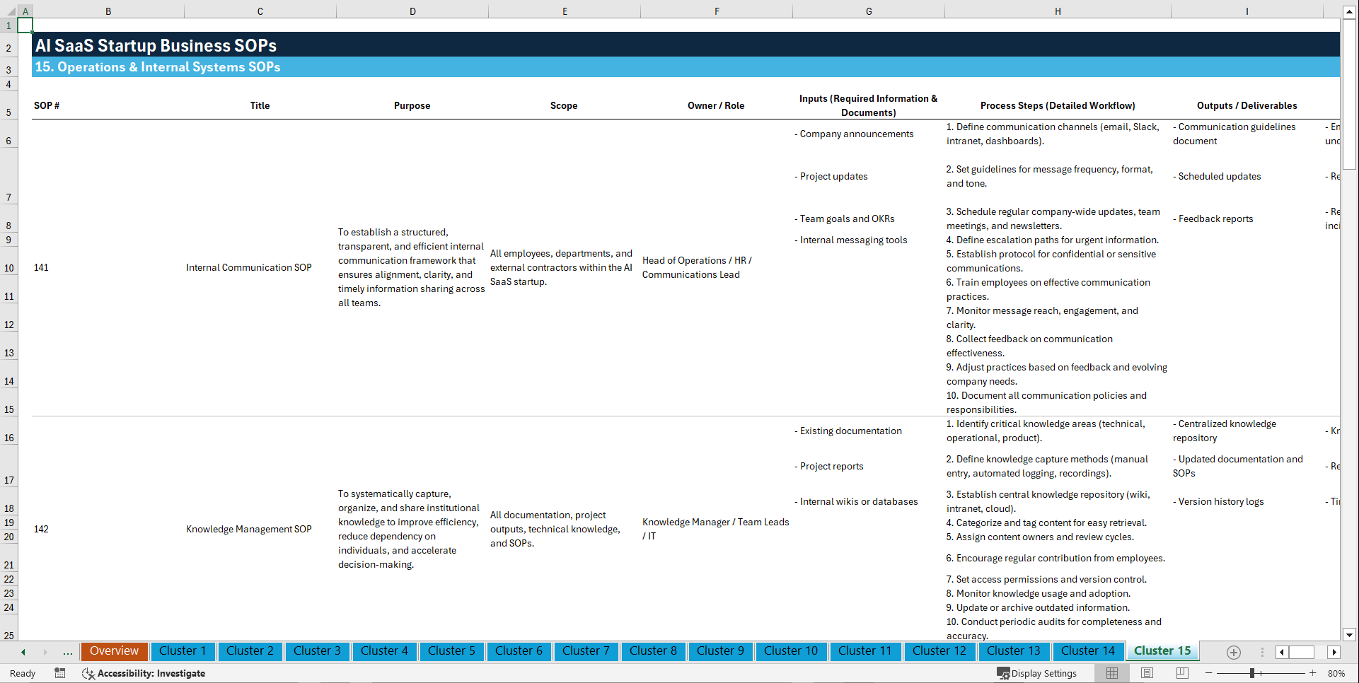The width and height of the screenshot is (1359, 683).
Task: Open the all-sheets list via the ellipsis
Action: [x=67, y=652]
